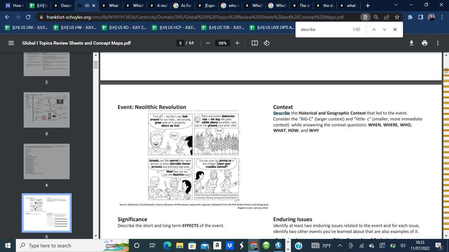Go back to the previous page
Screen dimensions: 449x252
tap(7, 17)
